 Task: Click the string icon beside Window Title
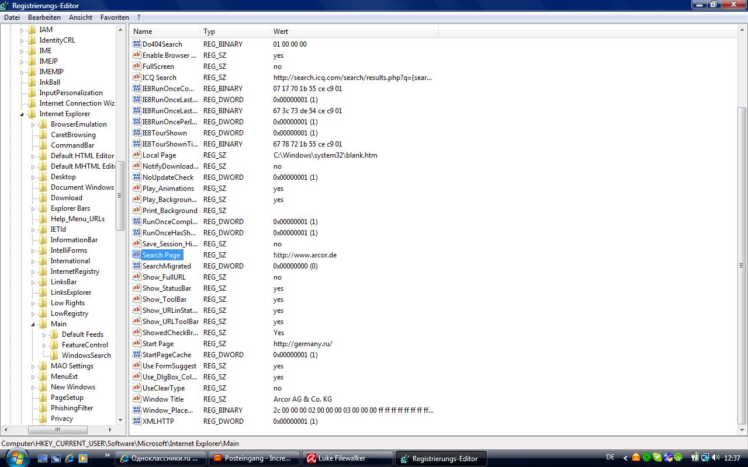137,399
